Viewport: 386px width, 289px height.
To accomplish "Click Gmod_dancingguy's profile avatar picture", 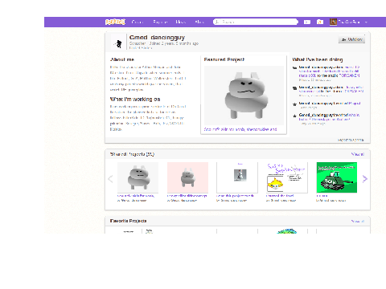I will click(118, 43).
